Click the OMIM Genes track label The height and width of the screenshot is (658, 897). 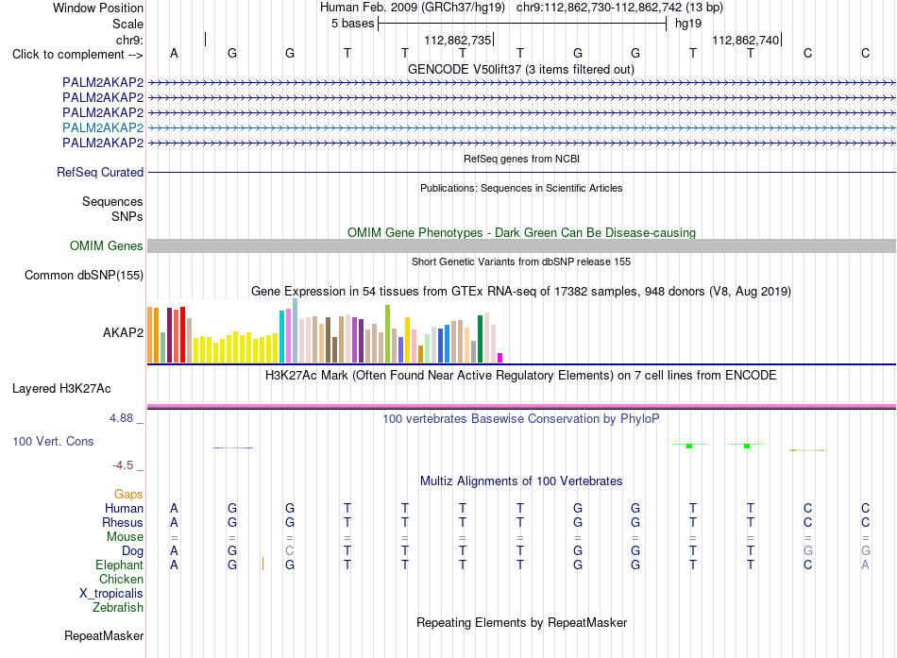107,246
